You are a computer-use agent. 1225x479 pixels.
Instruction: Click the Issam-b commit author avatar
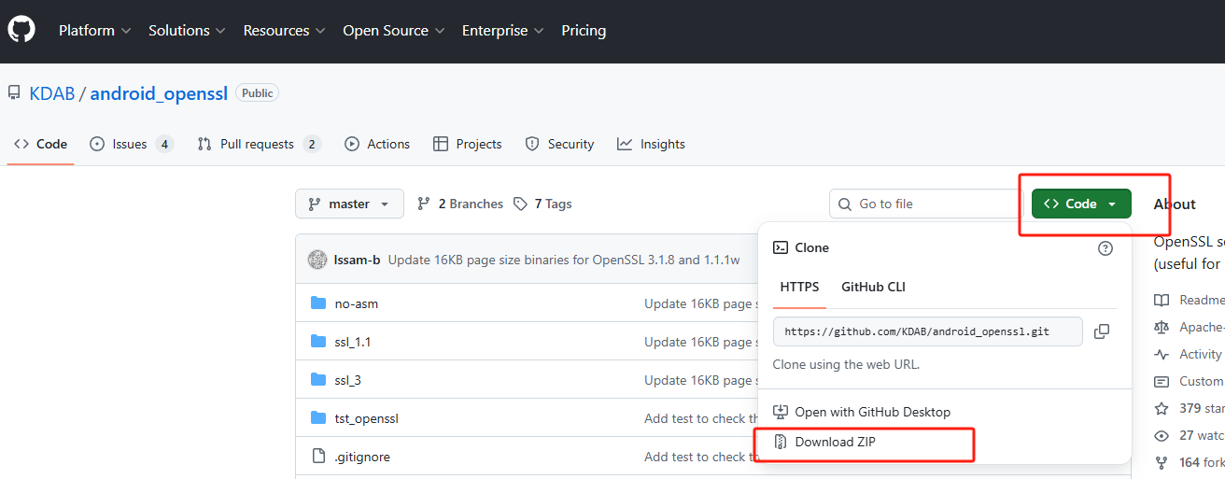(317, 260)
